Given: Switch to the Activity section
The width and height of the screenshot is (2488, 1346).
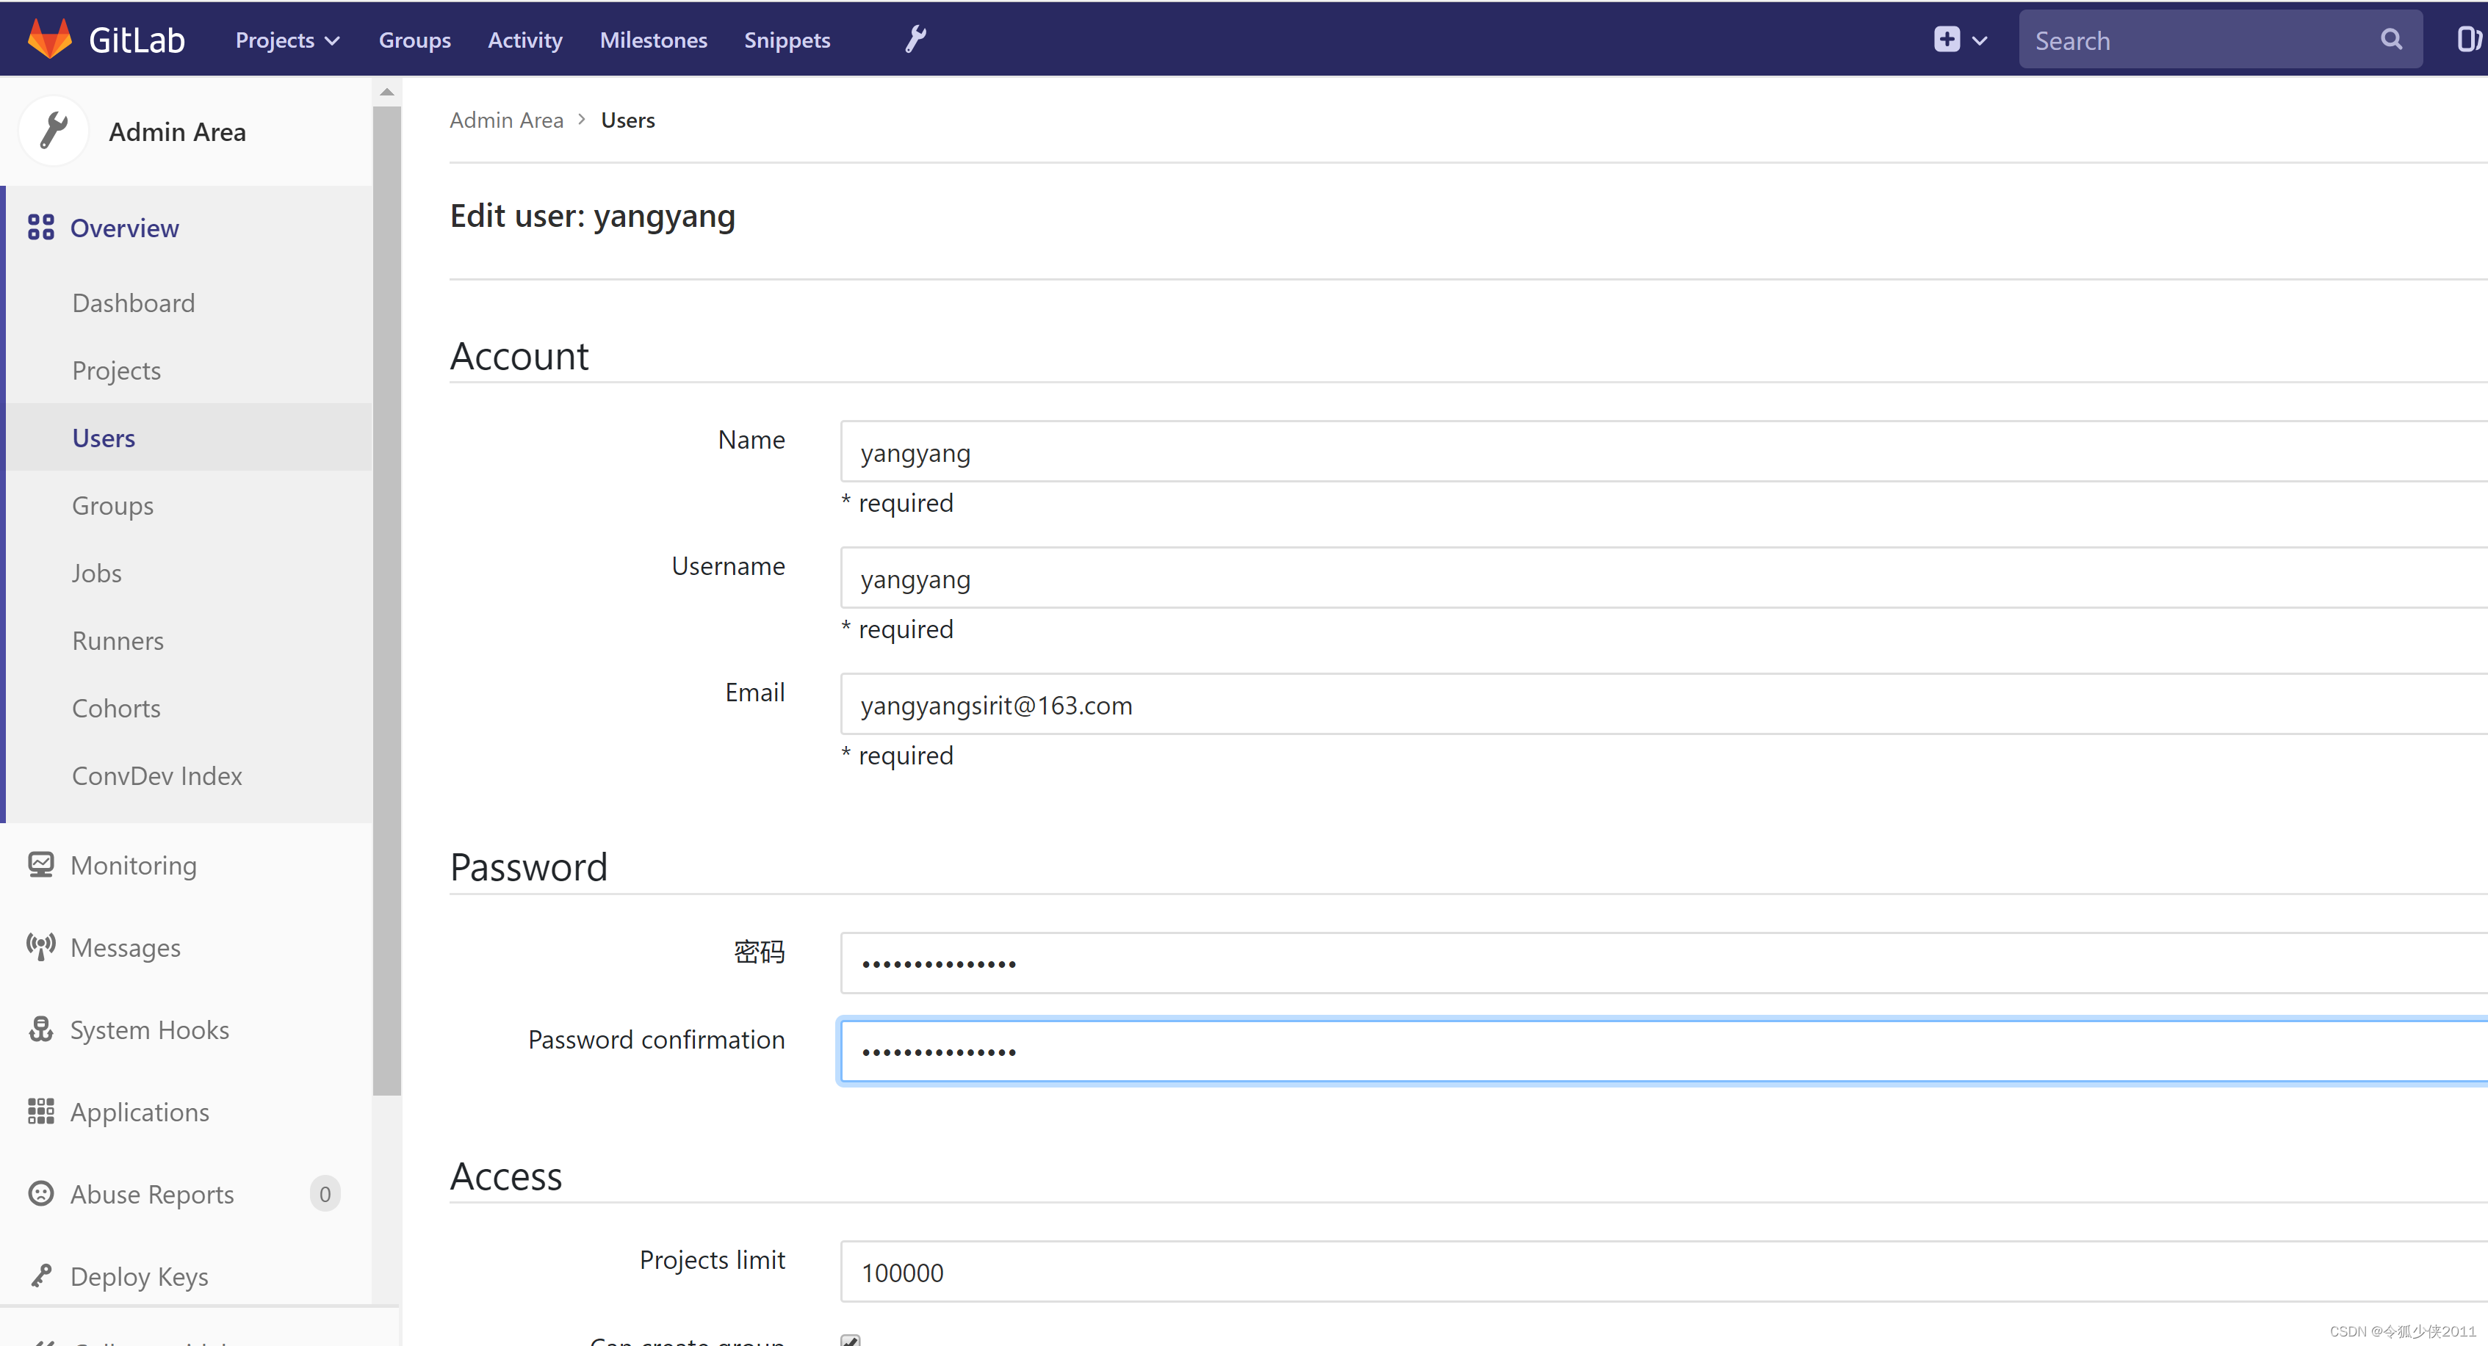Looking at the screenshot, I should click(x=524, y=40).
